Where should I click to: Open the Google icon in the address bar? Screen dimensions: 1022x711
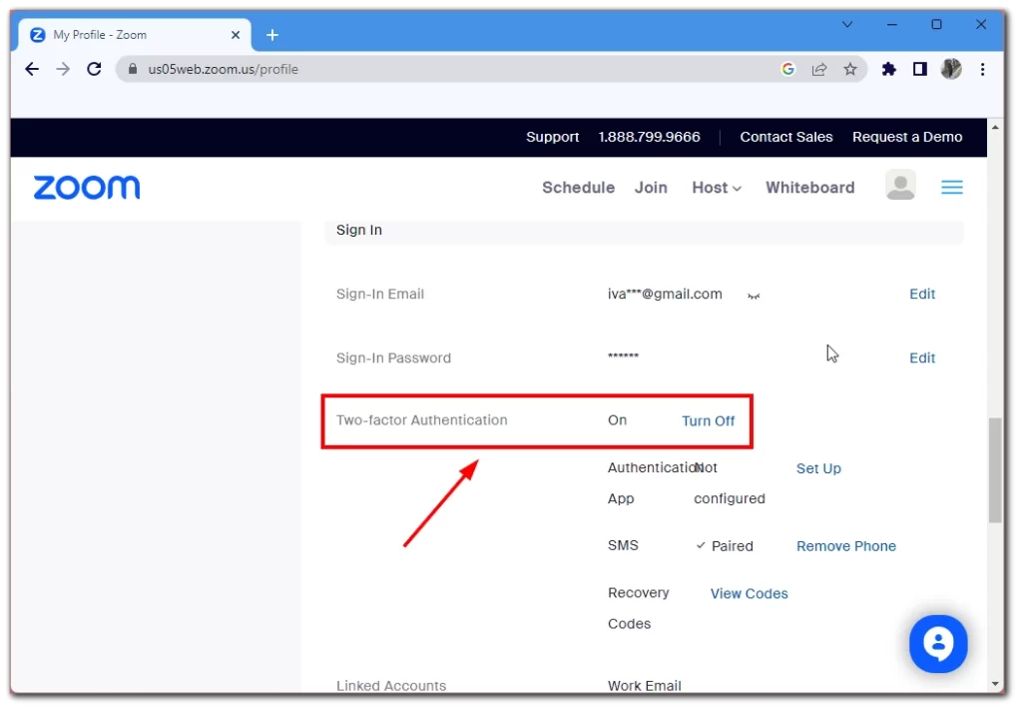[788, 69]
